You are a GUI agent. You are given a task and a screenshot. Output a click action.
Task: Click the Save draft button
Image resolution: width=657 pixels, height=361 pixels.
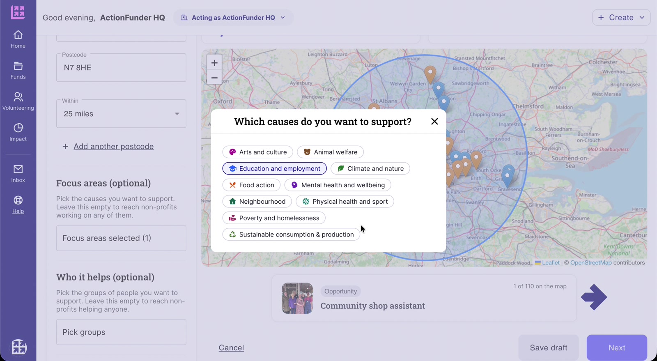tap(549, 348)
